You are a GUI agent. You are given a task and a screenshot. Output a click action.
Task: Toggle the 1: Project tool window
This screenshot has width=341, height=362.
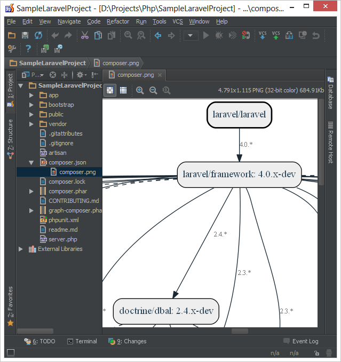click(x=10, y=91)
